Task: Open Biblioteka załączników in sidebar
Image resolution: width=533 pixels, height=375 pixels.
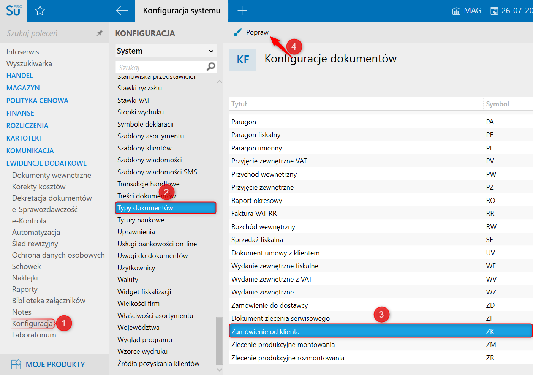Action: pos(49,301)
